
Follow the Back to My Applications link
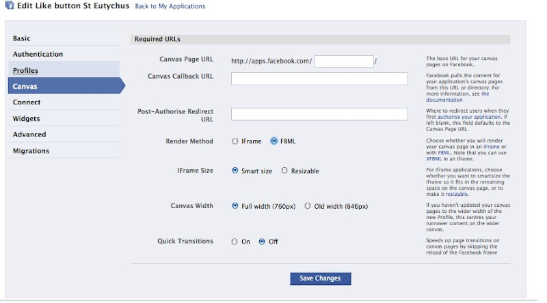tap(170, 7)
